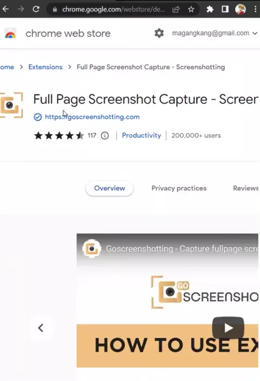This screenshot has width=260, height=381.
Task: Click the share page icon in address bar
Action: pos(176,10)
